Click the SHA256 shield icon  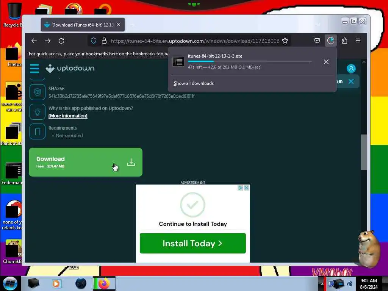(x=38, y=92)
